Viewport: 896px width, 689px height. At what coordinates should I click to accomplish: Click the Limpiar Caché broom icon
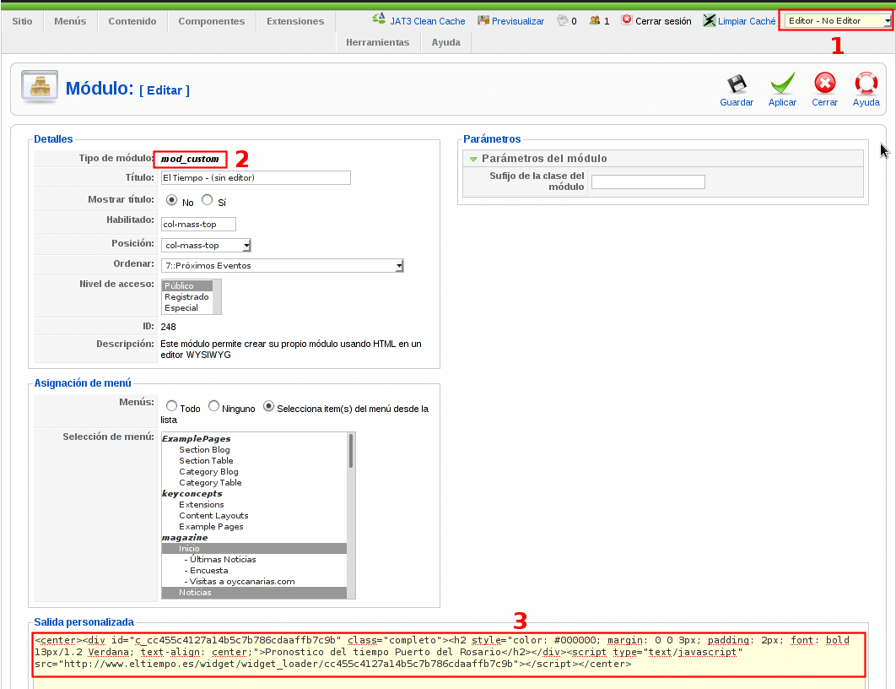tap(710, 20)
